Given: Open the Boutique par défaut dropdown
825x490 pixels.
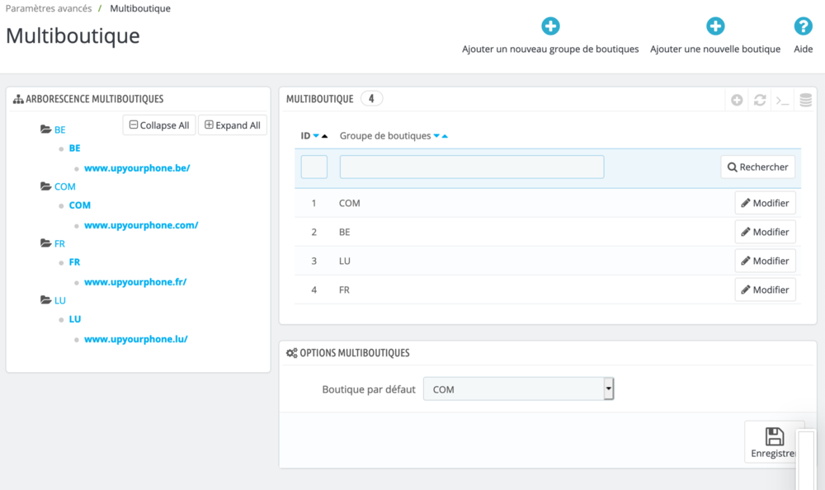Looking at the screenshot, I should 518,389.
